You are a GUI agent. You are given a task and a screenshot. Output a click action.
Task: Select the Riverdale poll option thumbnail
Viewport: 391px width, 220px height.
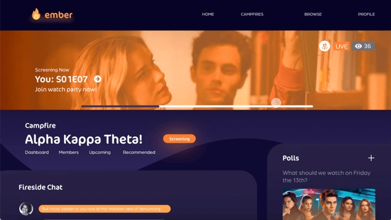coord(329,204)
